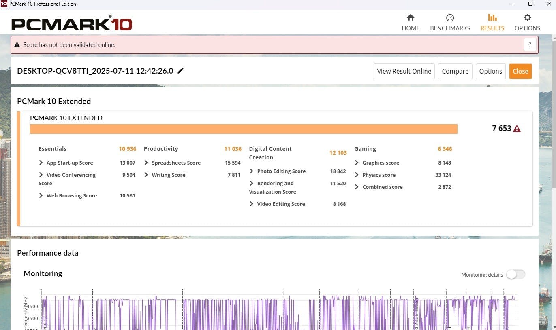Viewport: 556px width, 330px height.
Task: Click the Photo Editing value 18 842
Action: pos(338,171)
